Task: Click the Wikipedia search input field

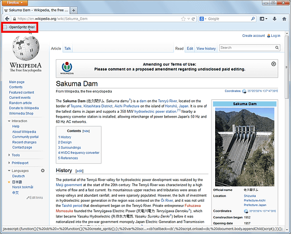Action: 247,48
